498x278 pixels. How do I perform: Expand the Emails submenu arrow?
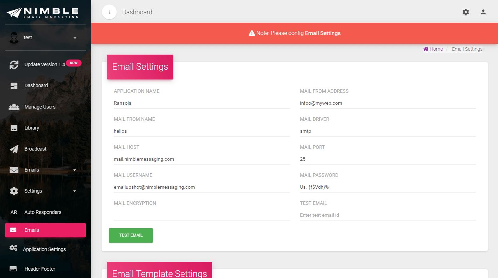75,170
